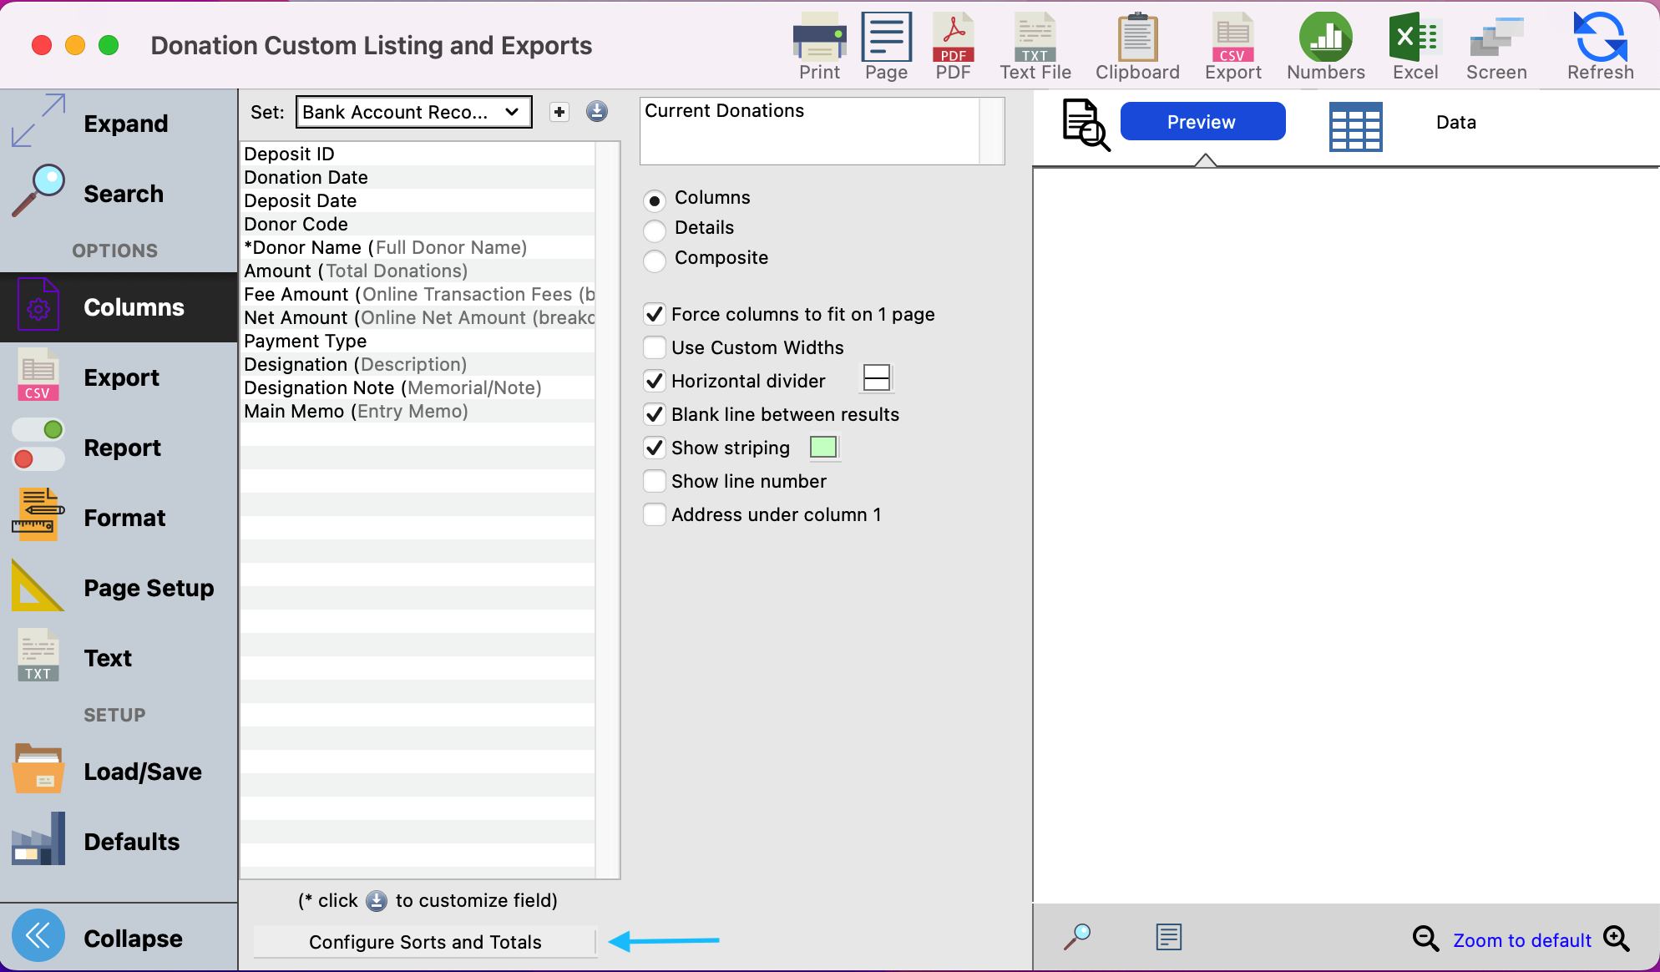
Task: Click Zoom to default link
Action: point(1521,940)
